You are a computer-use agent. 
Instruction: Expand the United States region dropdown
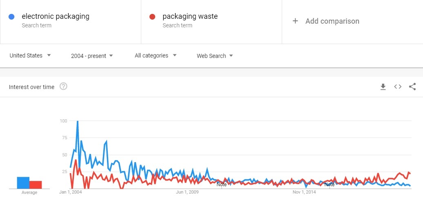30,56
